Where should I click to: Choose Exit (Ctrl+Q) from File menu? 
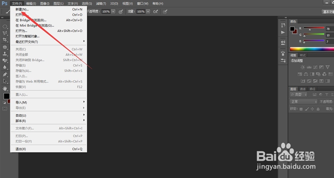coord(48,149)
